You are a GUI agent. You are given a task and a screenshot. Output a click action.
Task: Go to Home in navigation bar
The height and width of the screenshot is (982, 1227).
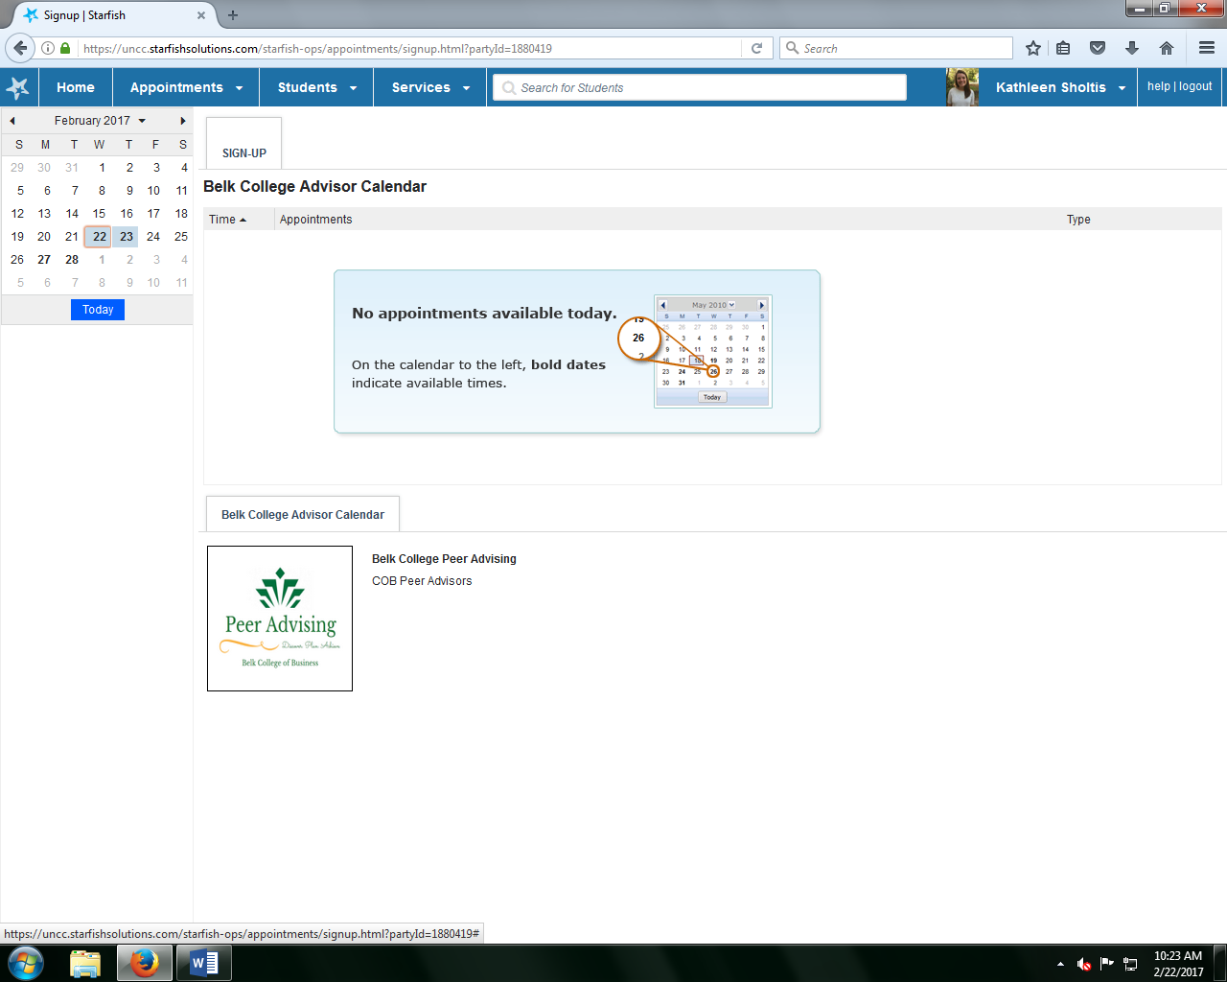pos(76,87)
